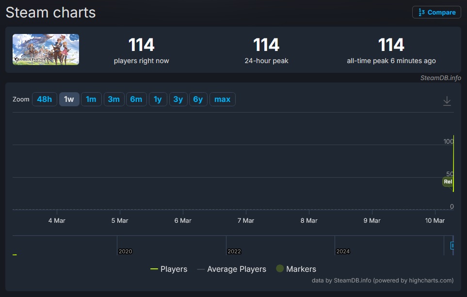Click the 2022 label in navigator
The height and width of the screenshot is (297, 467).
pyautogui.click(x=234, y=251)
